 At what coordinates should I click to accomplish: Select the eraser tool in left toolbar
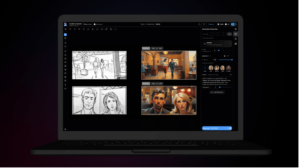click(65, 55)
